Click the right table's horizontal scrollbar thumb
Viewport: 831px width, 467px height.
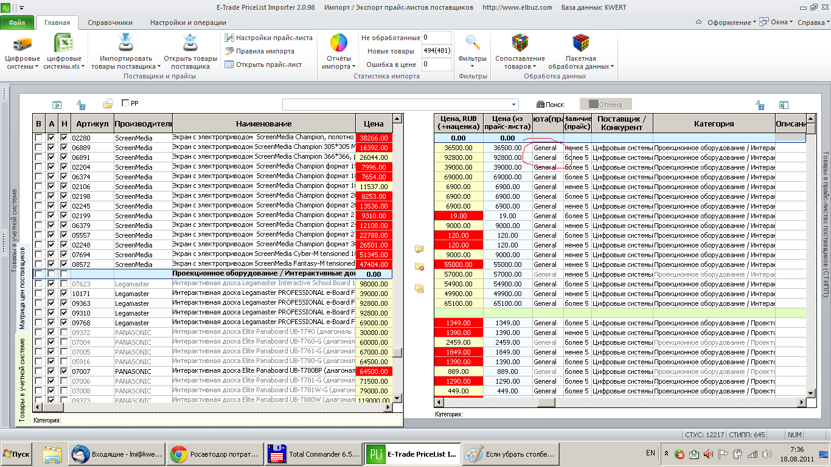[545, 403]
